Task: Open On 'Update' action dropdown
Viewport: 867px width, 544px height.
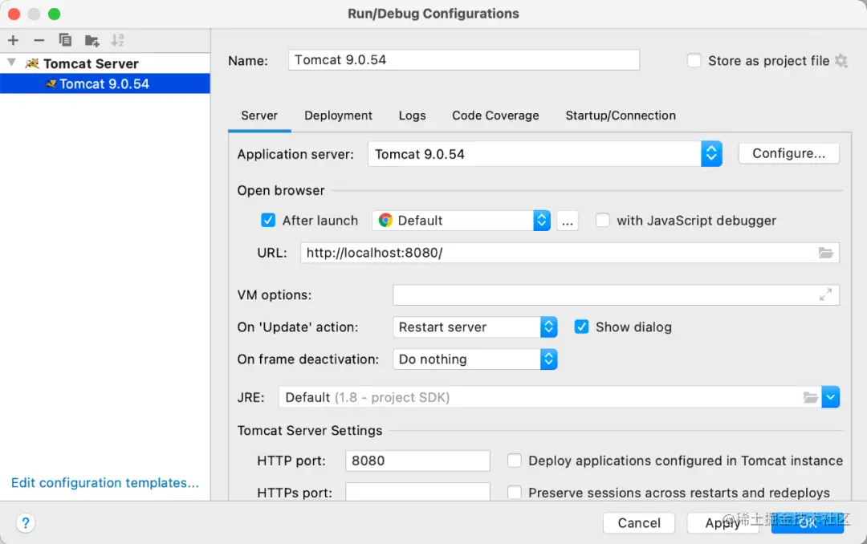Action: click(x=475, y=327)
